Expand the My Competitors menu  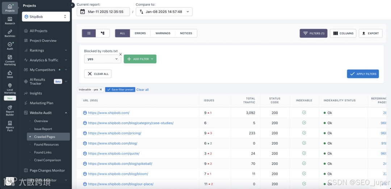(66, 70)
